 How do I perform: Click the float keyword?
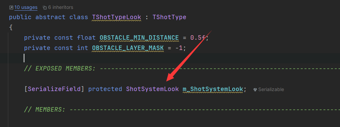86,38
